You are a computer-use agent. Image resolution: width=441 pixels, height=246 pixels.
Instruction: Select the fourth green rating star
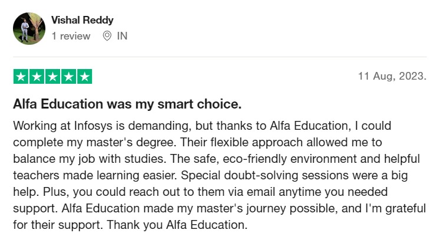pyautogui.click(x=68, y=77)
